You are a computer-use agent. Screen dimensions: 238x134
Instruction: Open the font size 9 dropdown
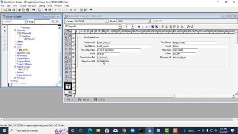[x=133, y=27]
